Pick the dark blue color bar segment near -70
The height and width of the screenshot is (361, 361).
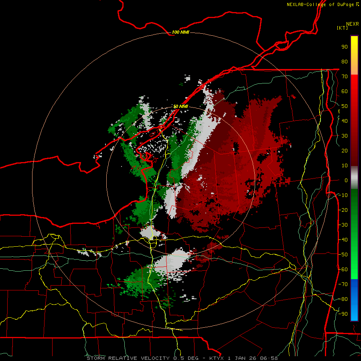(354, 286)
